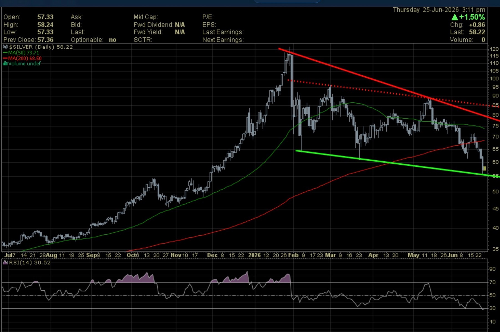Viewport: 500px width, 332px height.
Task: Click the Optionable no value
Action: point(113,40)
